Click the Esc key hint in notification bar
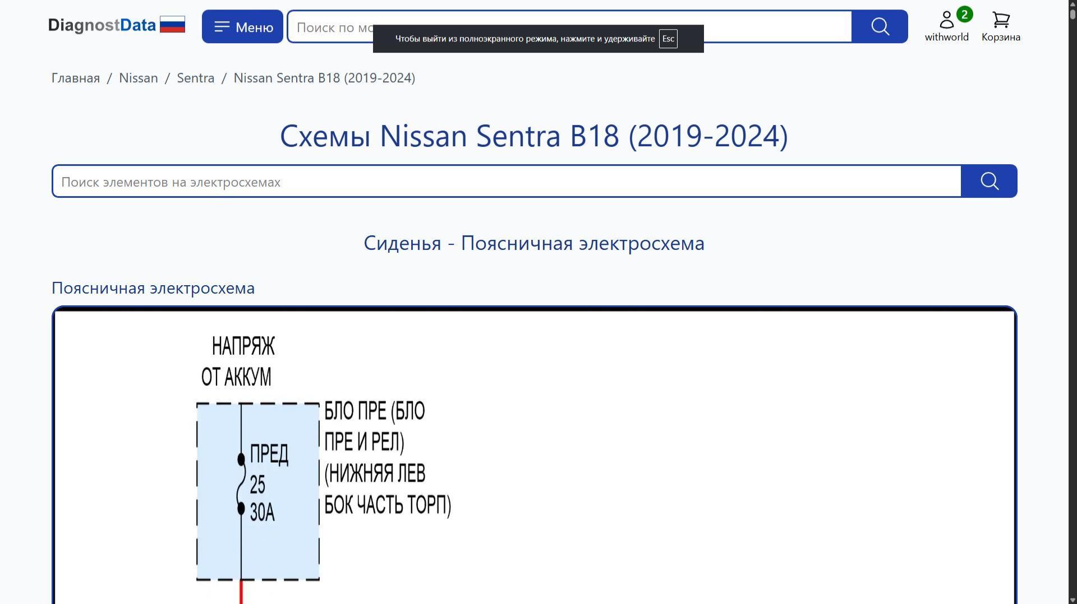Viewport: 1077px width, 604px height. click(x=668, y=39)
